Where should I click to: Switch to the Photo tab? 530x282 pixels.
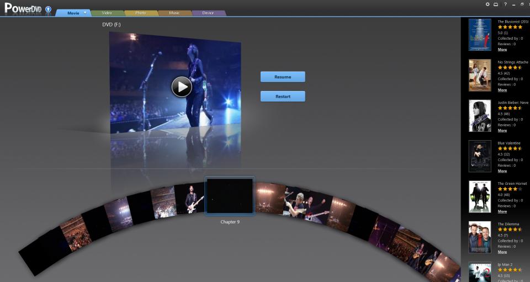pos(141,13)
